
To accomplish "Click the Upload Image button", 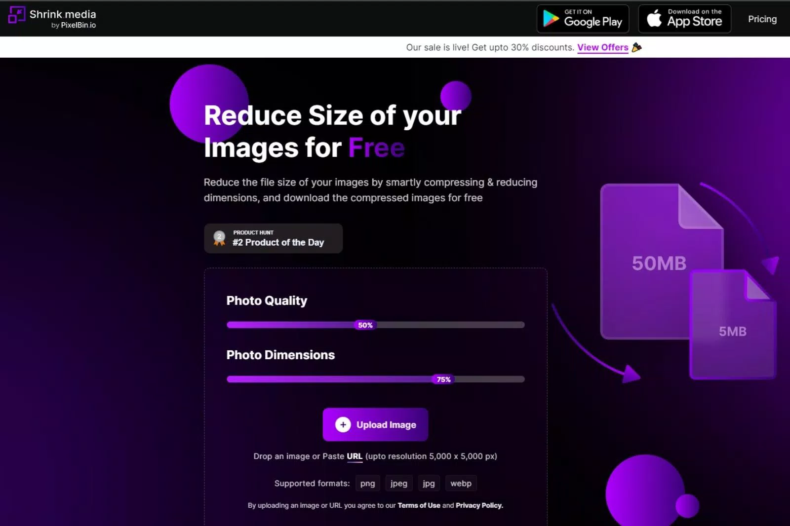I will click(x=375, y=424).
